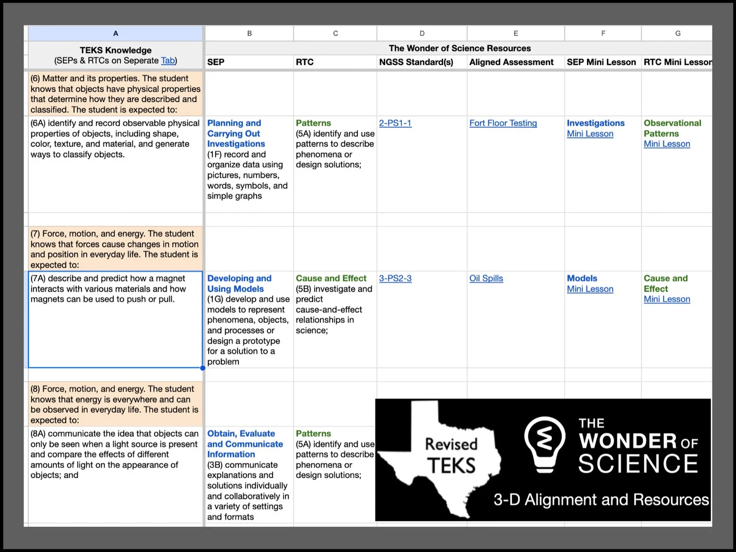Open the Models "Mini Lesson" link
The height and width of the screenshot is (552, 736).
pos(590,289)
